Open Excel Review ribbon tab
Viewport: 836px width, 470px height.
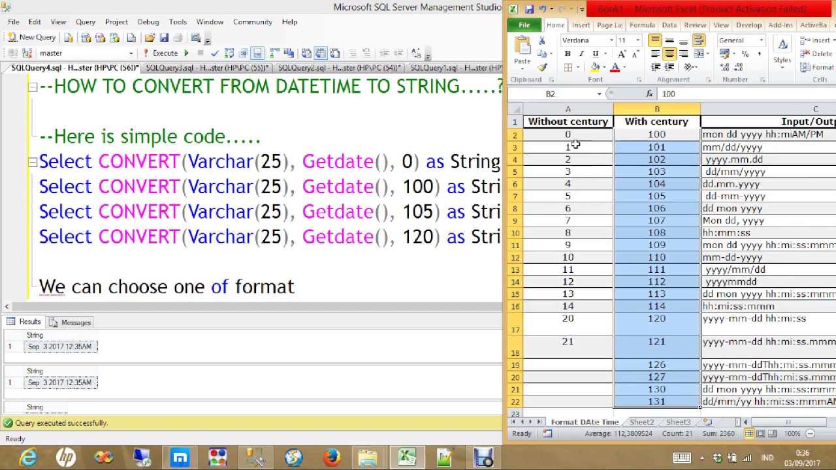tap(695, 25)
